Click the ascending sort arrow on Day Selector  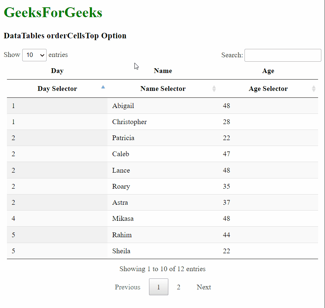(x=103, y=87)
